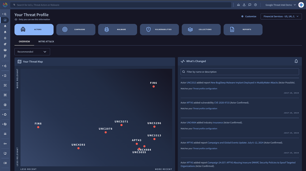Screen dimensions: 306x171
Task: Select the Actors card
Action: (x=34, y=29)
